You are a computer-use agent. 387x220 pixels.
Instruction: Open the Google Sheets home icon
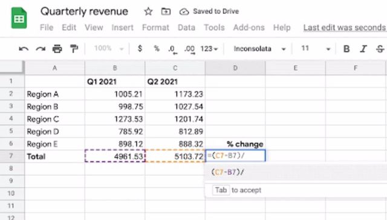(19, 18)
